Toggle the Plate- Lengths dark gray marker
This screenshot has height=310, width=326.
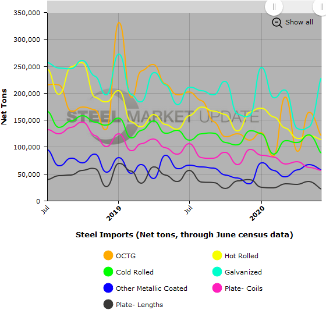[x=108, y=304]
